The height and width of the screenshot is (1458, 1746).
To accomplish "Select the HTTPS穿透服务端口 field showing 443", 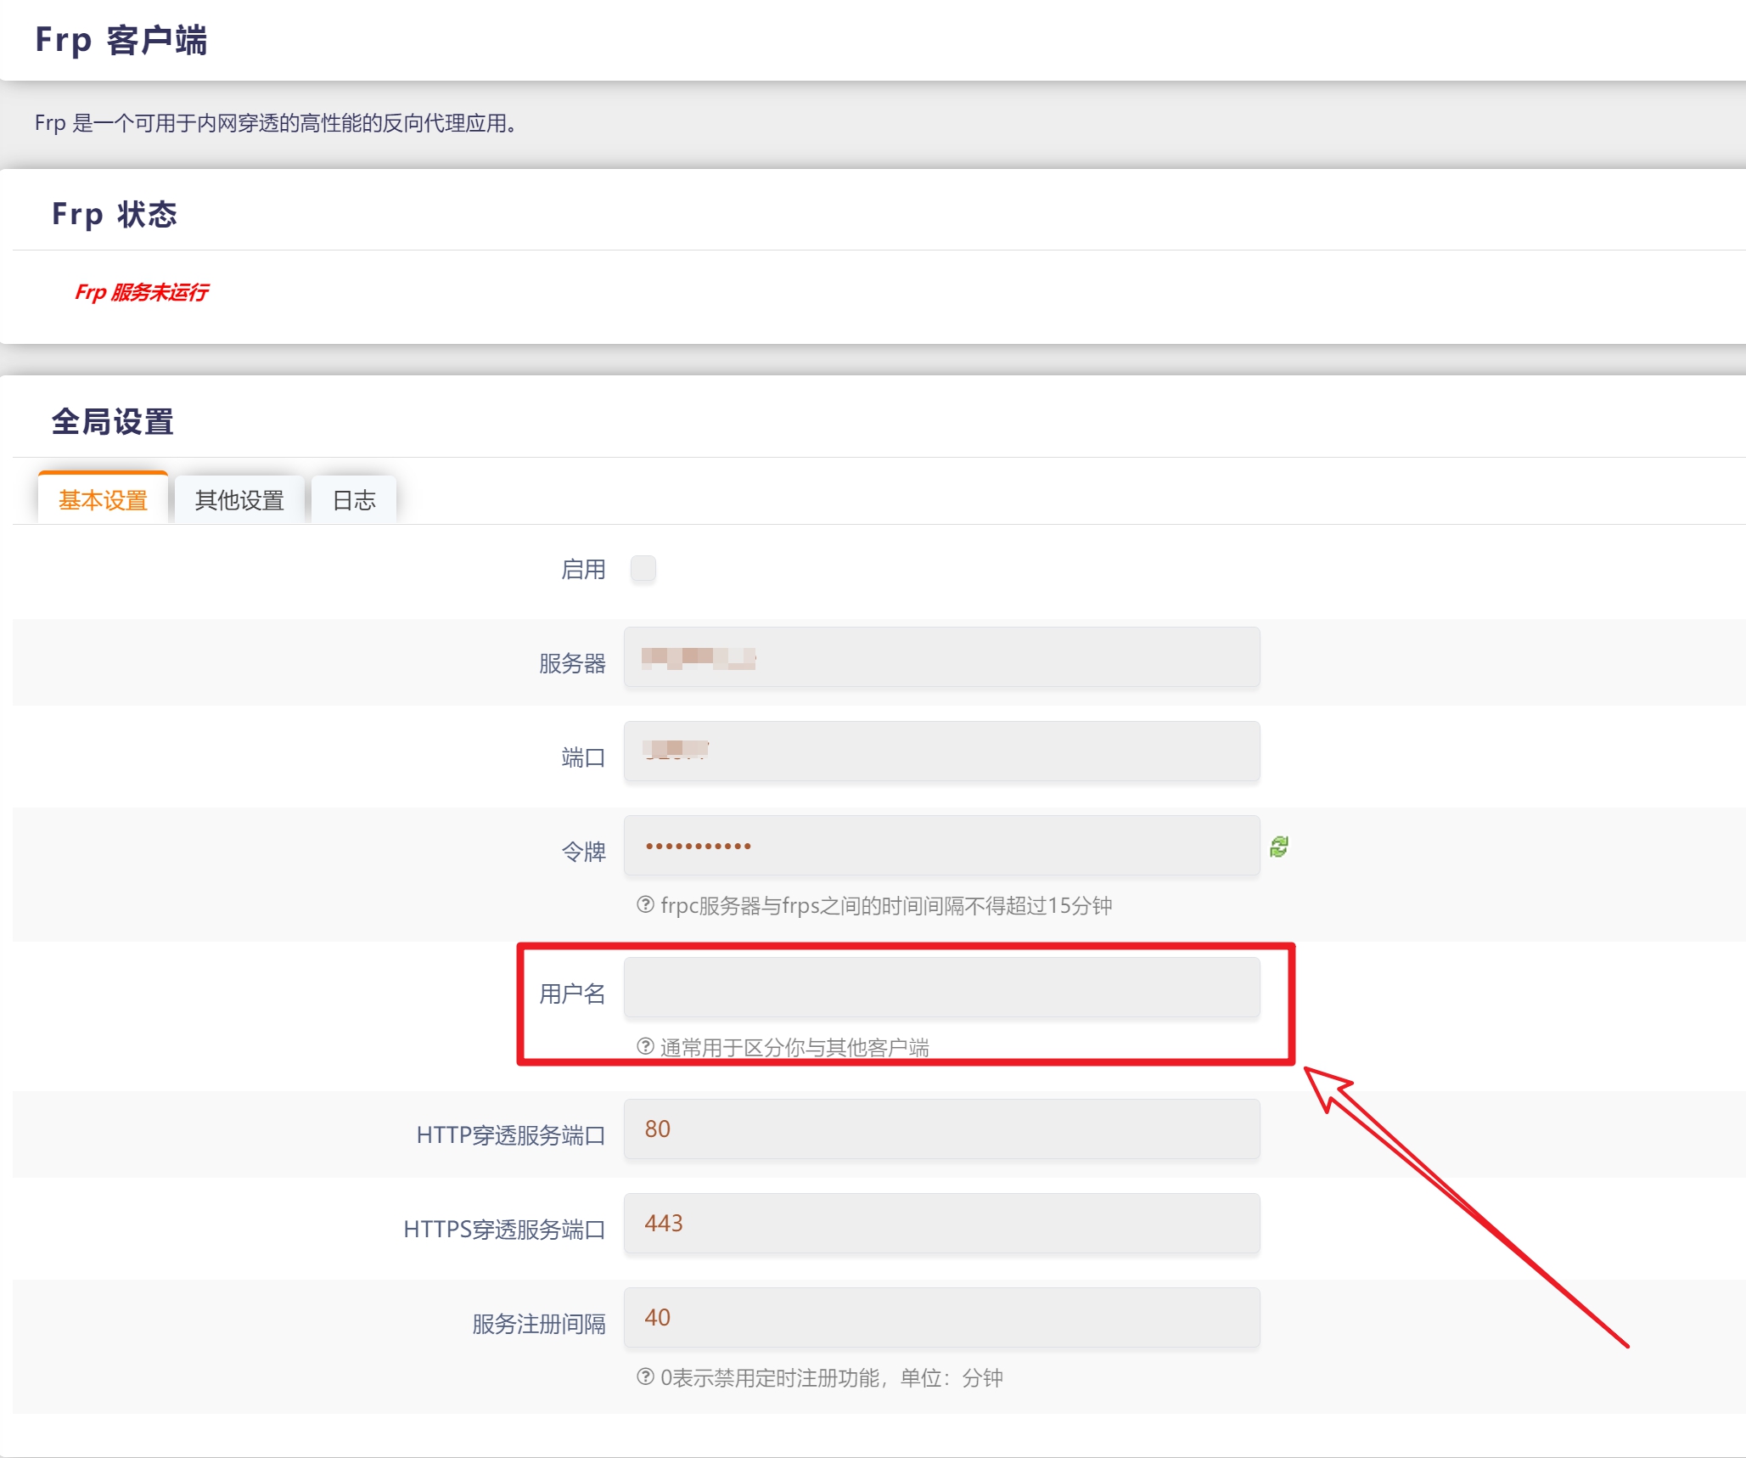I will pyautogui.click(x=940, y=1224).
